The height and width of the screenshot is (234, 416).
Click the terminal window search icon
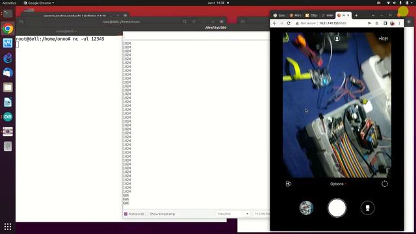(185, 21)
